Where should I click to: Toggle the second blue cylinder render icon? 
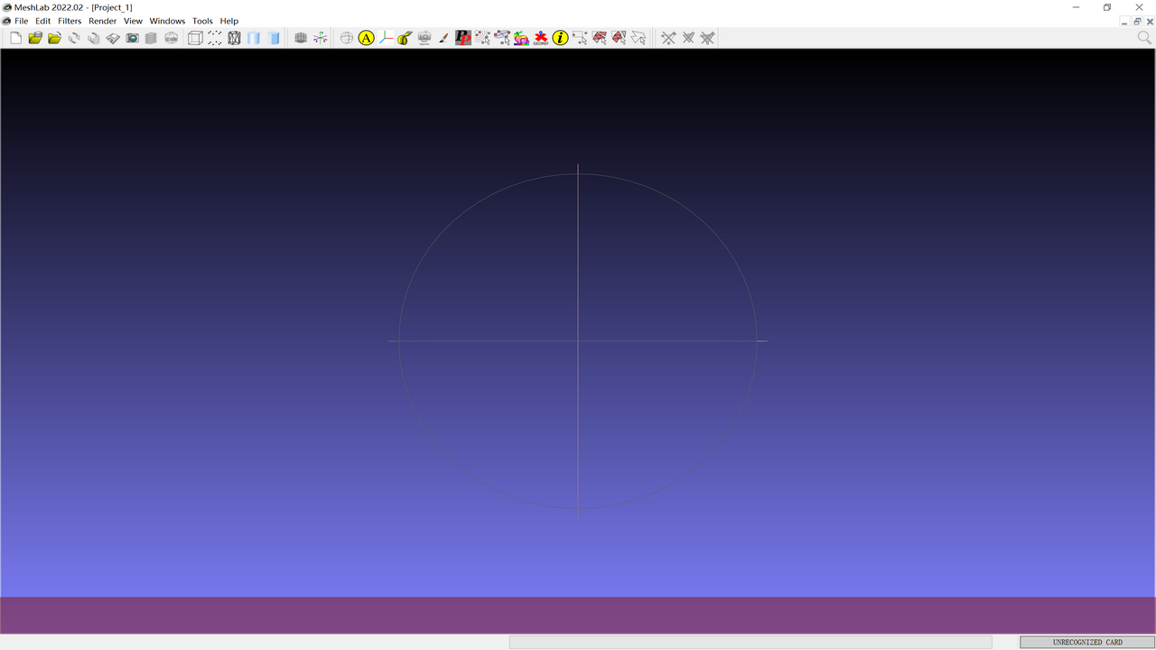[x=274, y=38]
